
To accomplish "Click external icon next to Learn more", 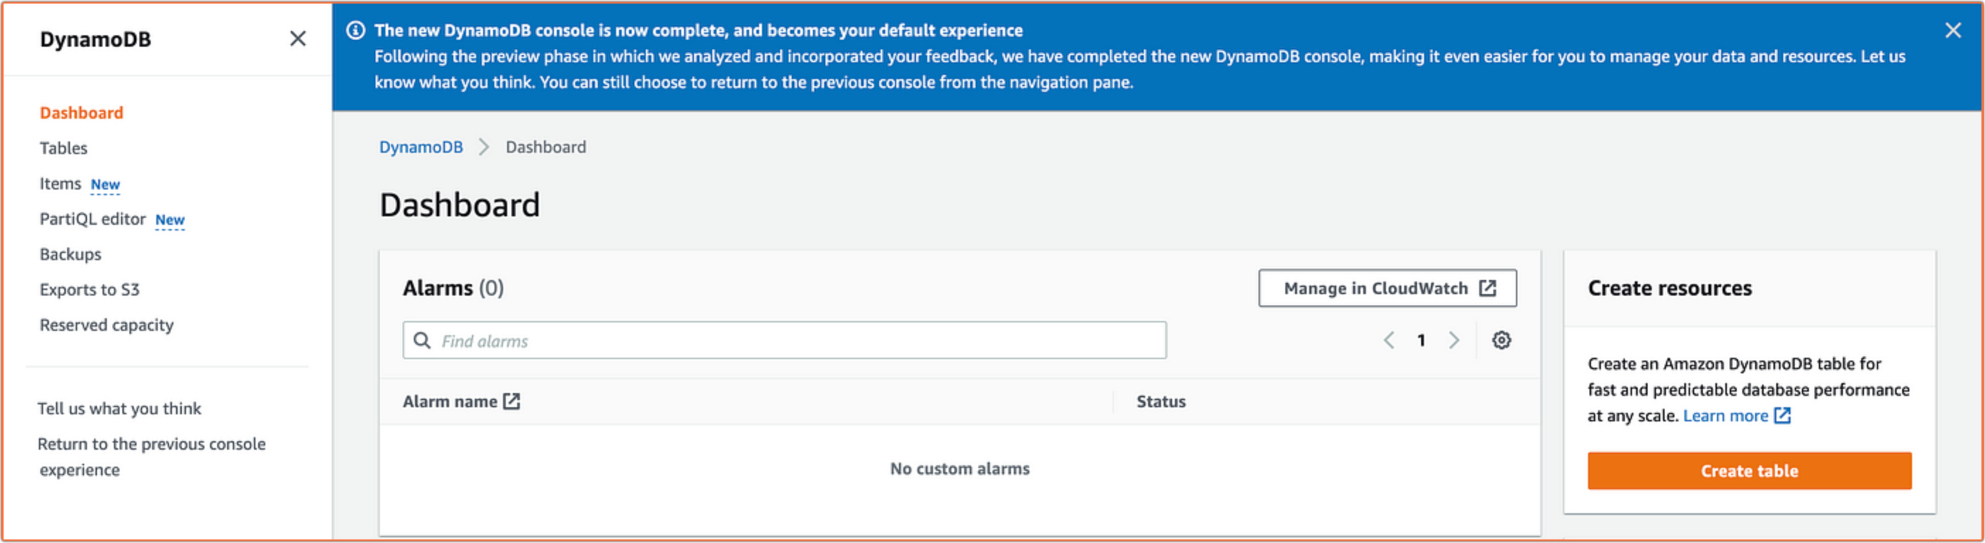I will 1783,416.
